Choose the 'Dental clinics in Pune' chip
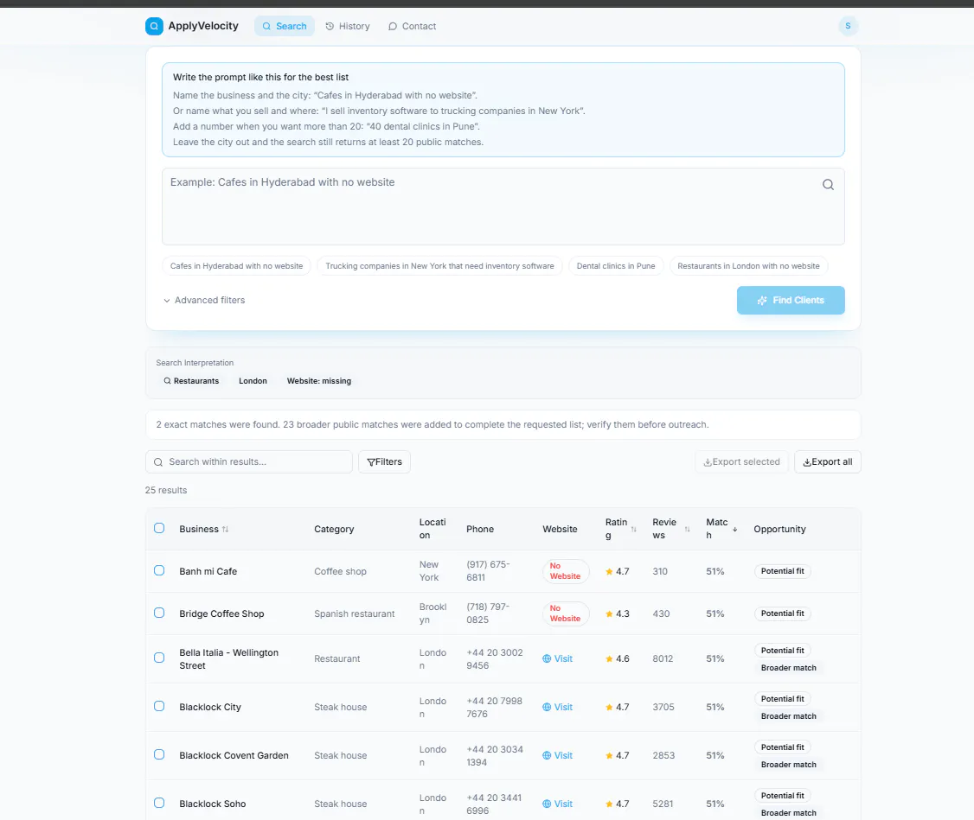Viewport: 974px width, 820px height. [616, 266]
